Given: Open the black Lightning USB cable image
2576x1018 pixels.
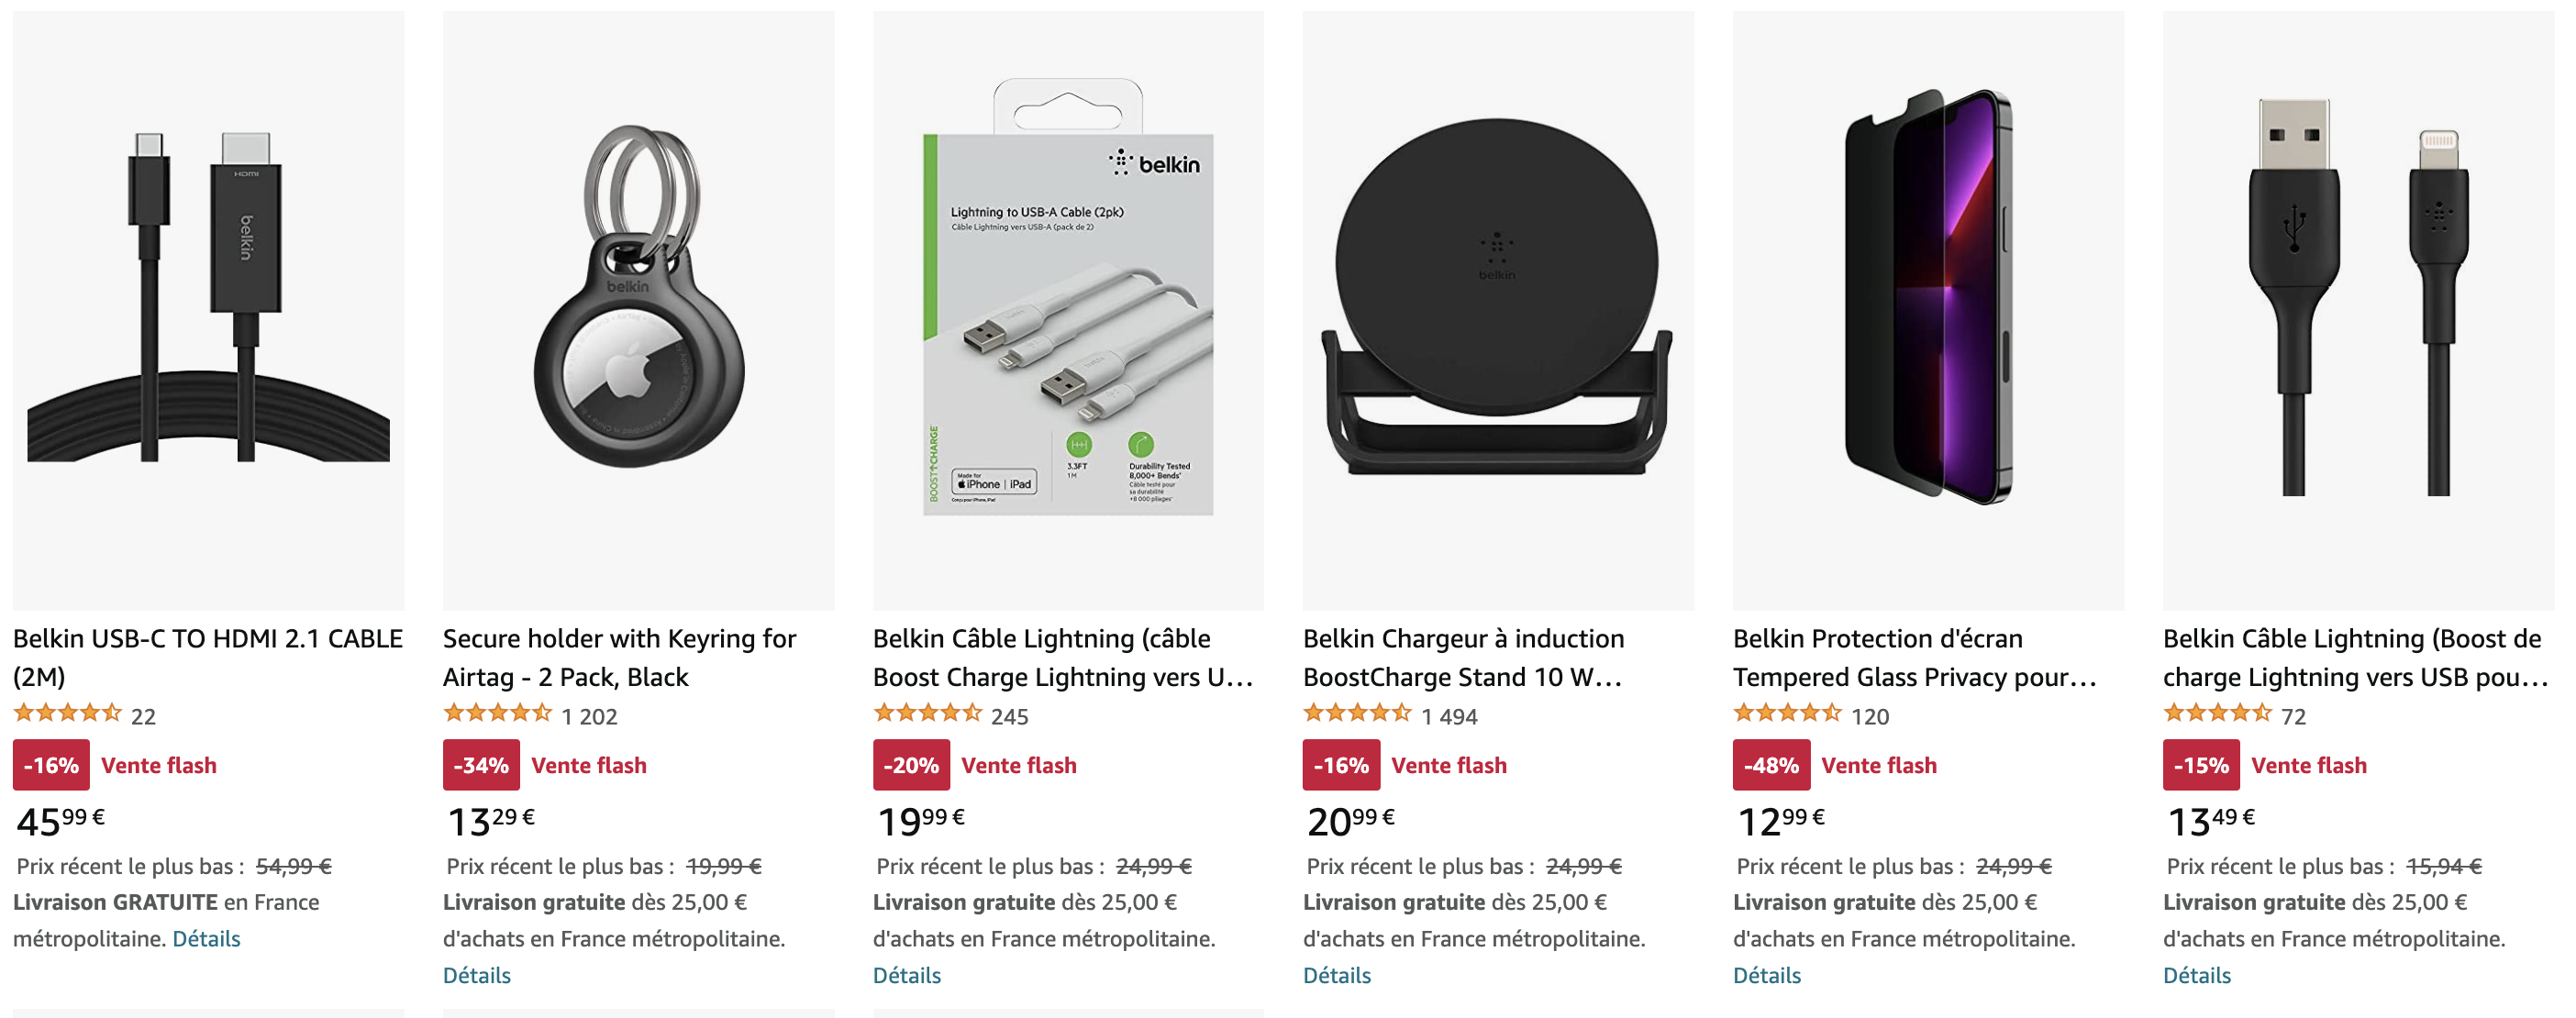Looking at the screenshot, I should 2358,310.
